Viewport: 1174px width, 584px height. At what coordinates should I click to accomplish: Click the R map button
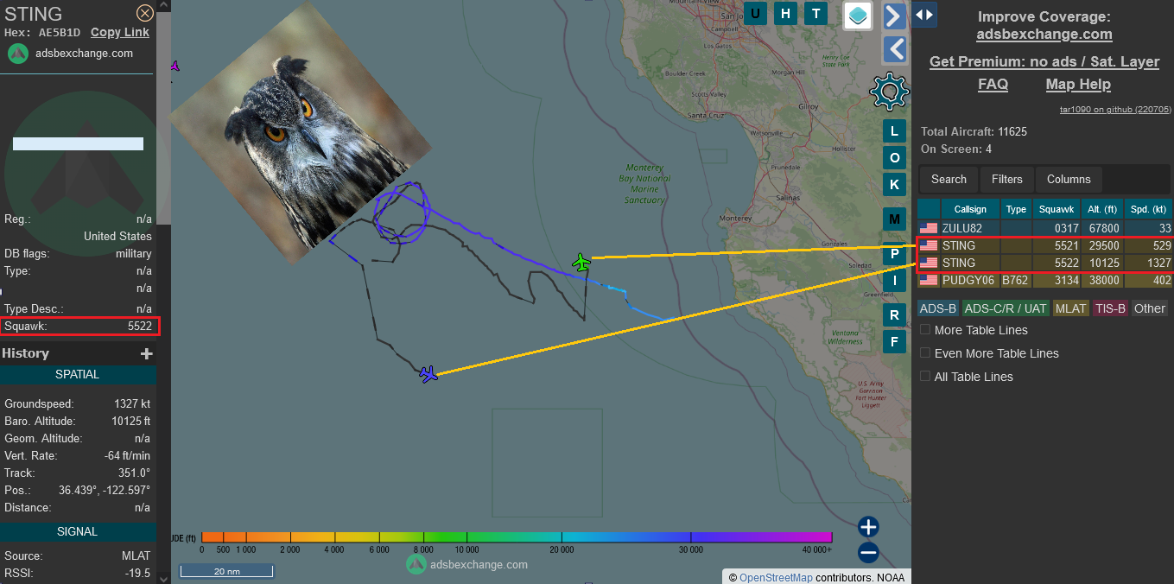point(894,315)
